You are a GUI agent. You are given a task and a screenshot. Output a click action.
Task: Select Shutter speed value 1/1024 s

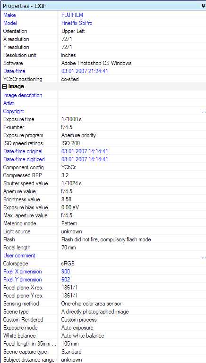pyautogui.click(x=71, y=183)
